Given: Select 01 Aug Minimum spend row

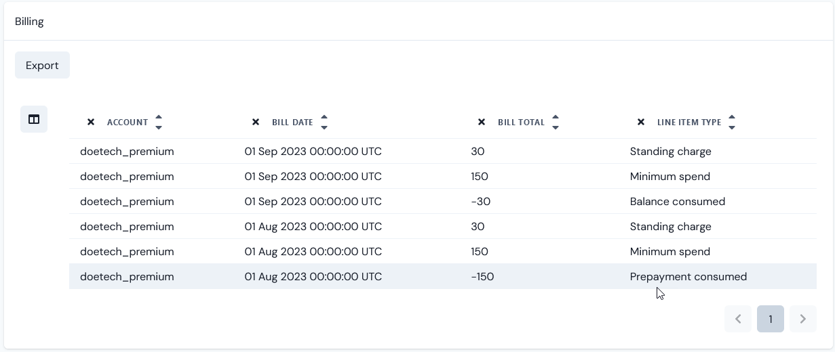Looking at the screenshot, I should 443,251.
